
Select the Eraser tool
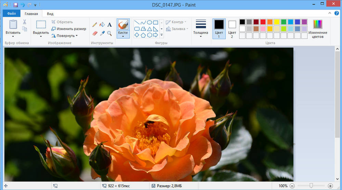[95, 33]
